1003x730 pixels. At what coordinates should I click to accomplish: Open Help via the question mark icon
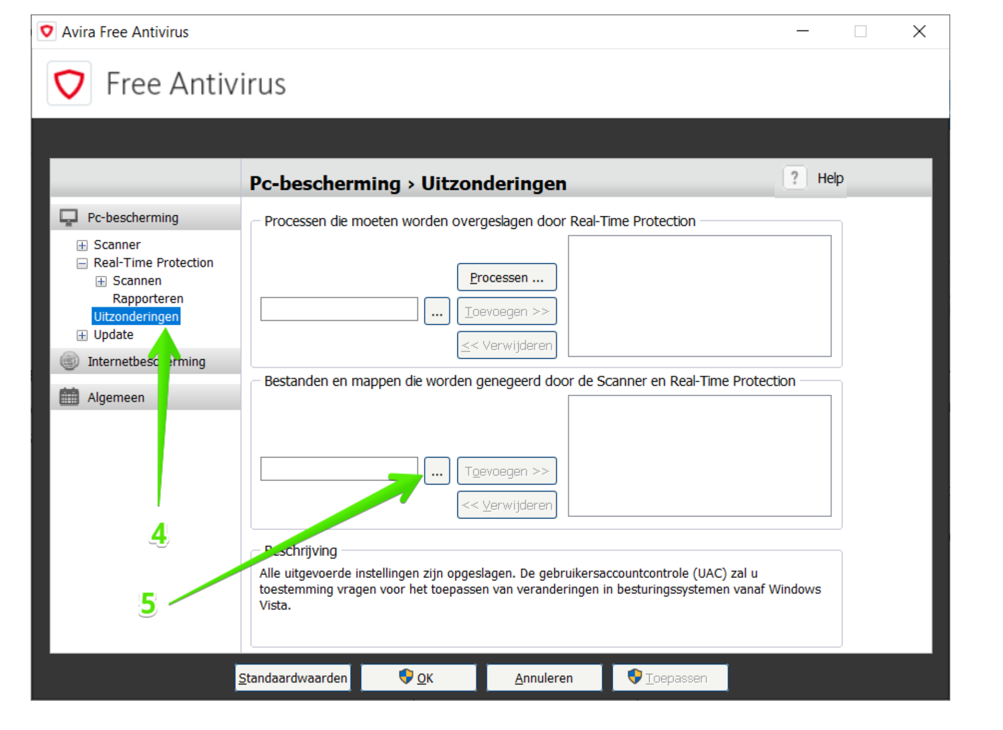point(794,178)
